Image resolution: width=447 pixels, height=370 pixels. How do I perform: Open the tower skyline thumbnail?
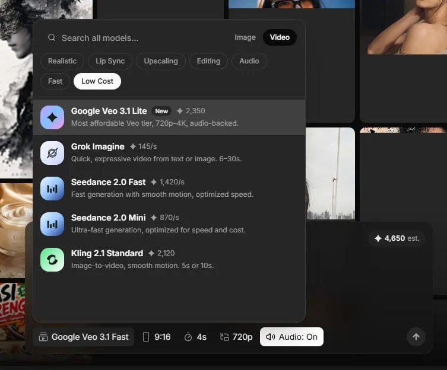pyautogui.click(x=331, y=174)
